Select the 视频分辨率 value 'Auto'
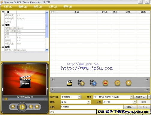Viewport: 151px width, 115px height. coord(31,31)
